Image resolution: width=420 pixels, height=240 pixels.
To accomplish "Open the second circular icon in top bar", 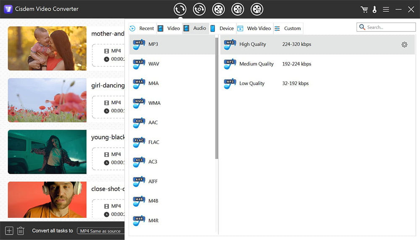I will click(199, 9).
